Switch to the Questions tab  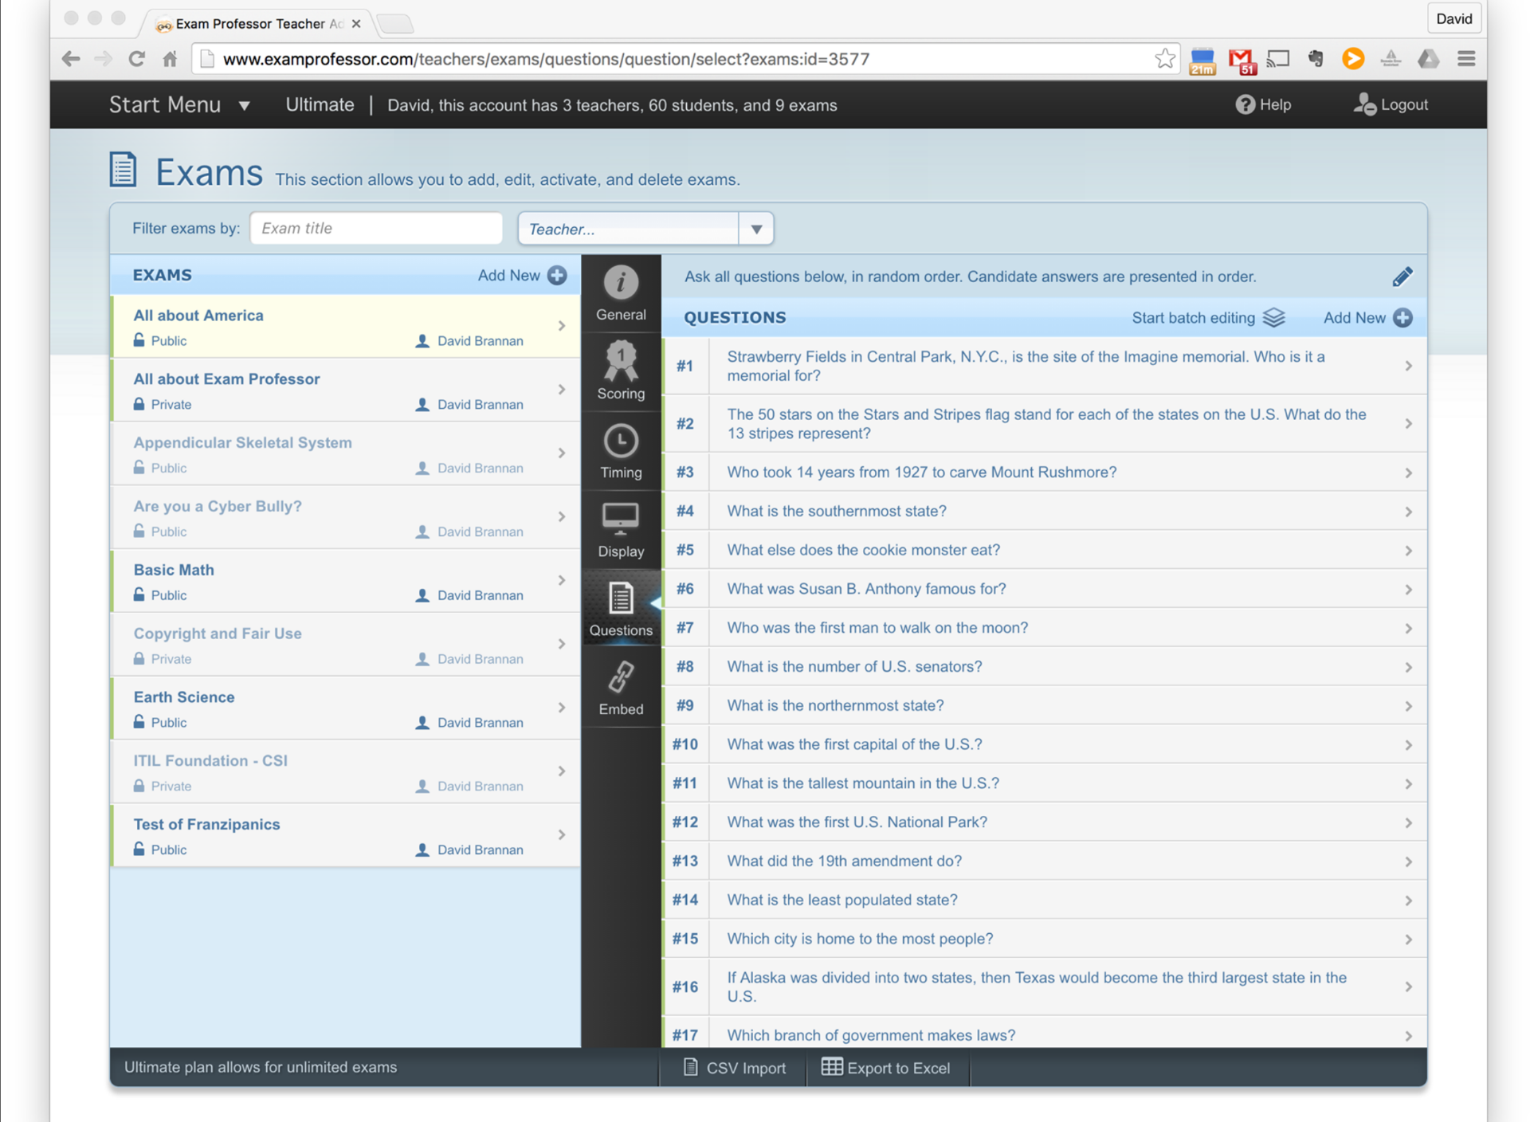point(620,609)
